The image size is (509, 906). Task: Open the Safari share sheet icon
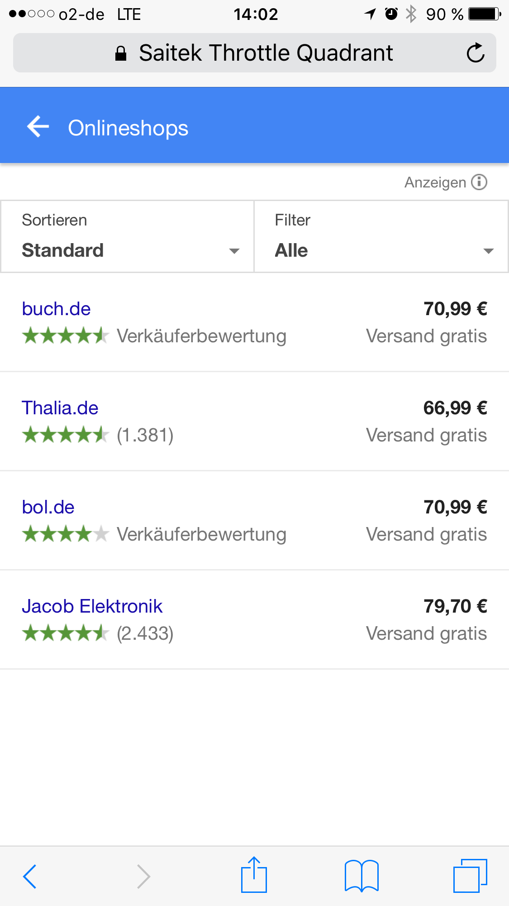coord(254,875)
